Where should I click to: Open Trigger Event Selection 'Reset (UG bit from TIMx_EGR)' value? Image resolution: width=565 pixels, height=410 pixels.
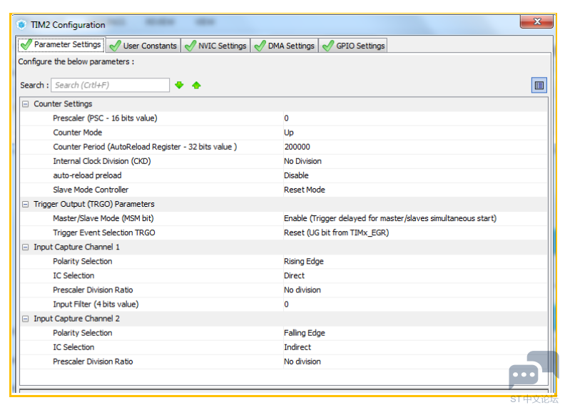415,232
